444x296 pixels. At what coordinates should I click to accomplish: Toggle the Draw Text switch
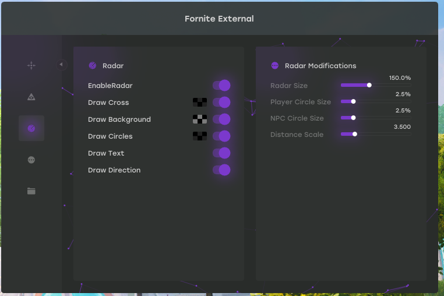221,153
